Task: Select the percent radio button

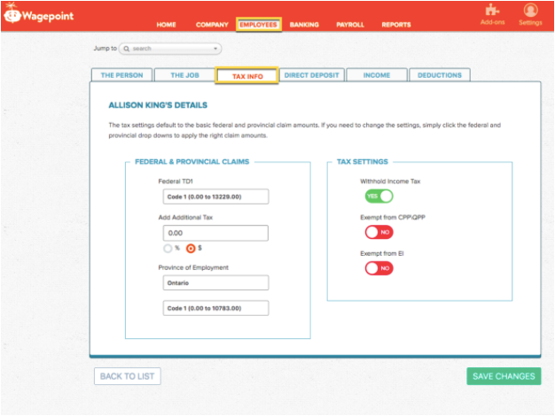Action: [x=168, y=249]
